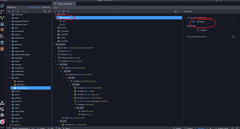Open the listar_tours server action
Image resolution: width=240 pixels, height=129 pixels.
[21, 85]
